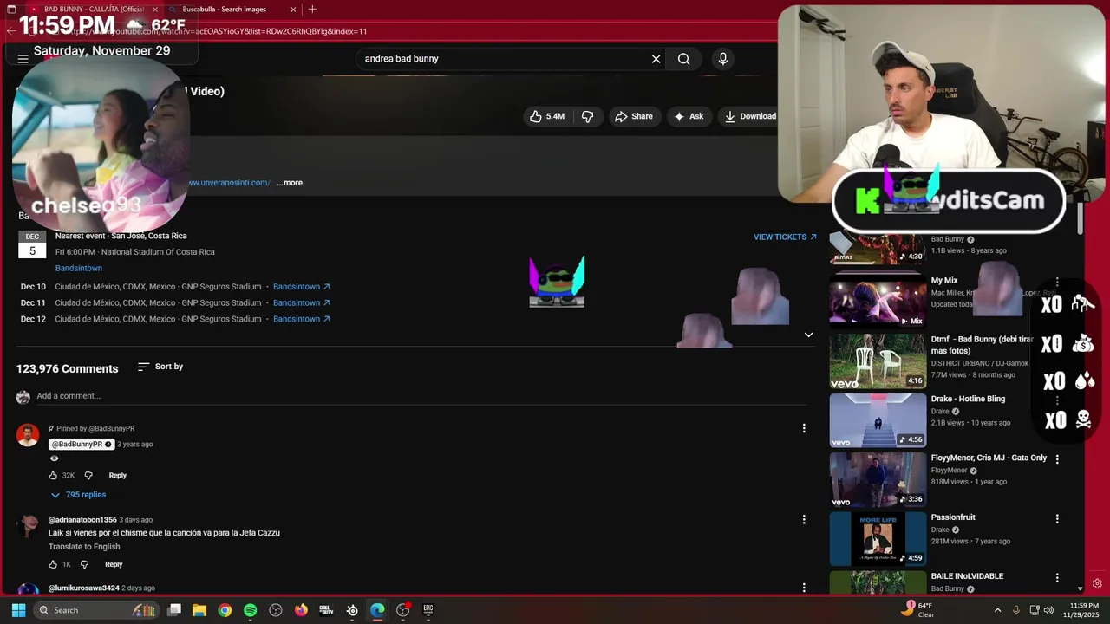Like the adrianatobon1356 comment
This screenshot has height=624, width=1110.
click(x=53, y=564)
